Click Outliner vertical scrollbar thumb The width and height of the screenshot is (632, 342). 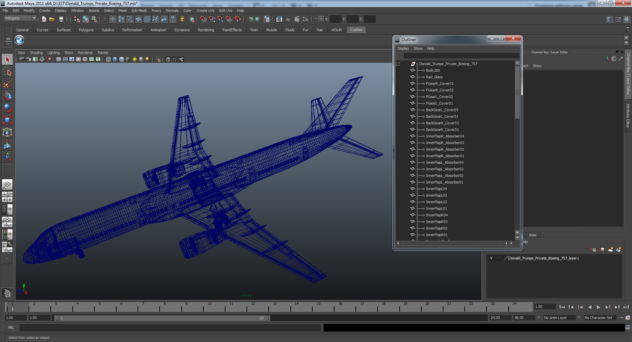pos(517,92)
